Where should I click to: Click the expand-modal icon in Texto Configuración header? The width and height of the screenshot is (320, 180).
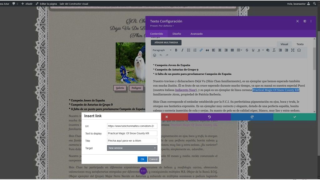297,21
